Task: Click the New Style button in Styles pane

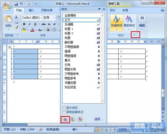Action: 65,119
